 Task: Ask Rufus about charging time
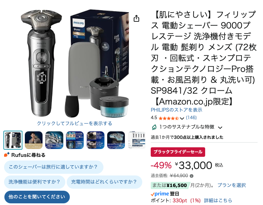pyautogui.click(x=104, y=182)
